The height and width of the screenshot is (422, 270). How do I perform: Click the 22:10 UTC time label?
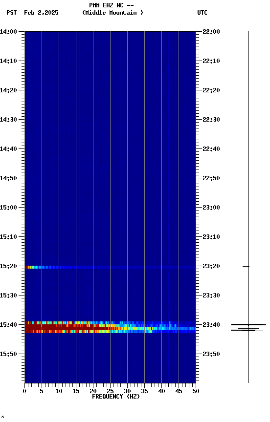pyautogui.click(x=211, y=61)
